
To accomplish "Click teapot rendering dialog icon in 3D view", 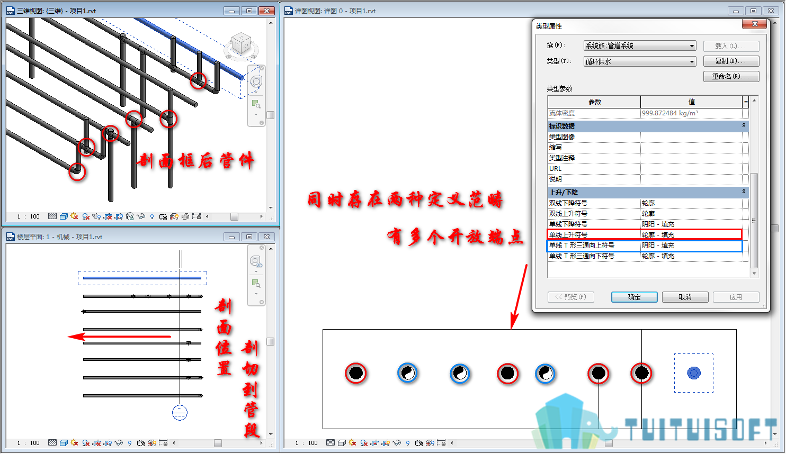I will tap(96, 216).
